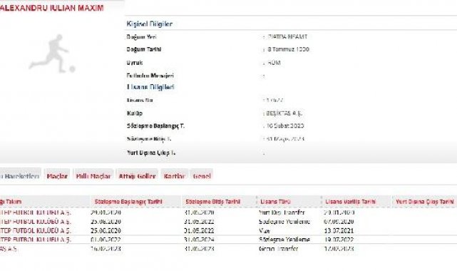Click the Lisans Bilgileri section heading
The height and width of the screenshot is (271, 457).
pyautogui.click(x=150, y=87)
